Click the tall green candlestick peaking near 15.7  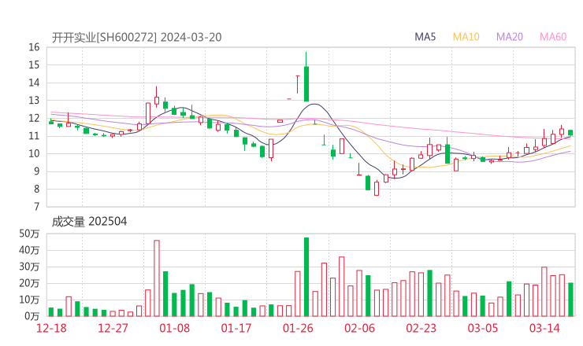click(x=306, y=77)
